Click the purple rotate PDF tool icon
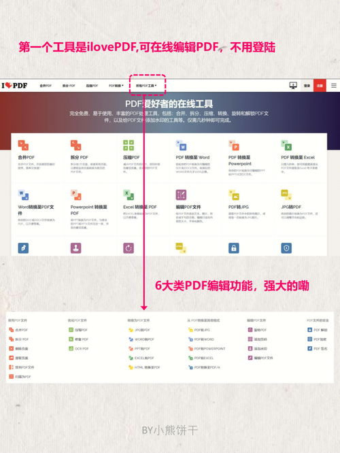The height and width of the screenshot is (453, 340). pyautogui.click(x=129, y=248)
